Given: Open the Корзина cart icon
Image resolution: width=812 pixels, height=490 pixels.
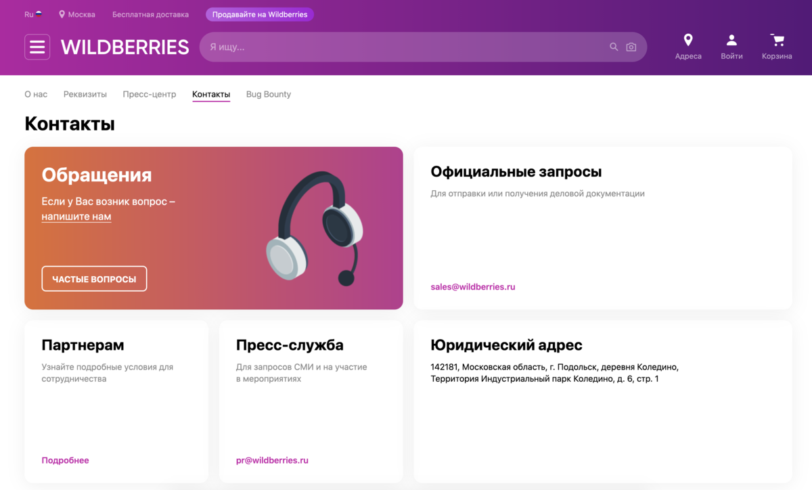Looking at the screenshot, I should [777, 40].
